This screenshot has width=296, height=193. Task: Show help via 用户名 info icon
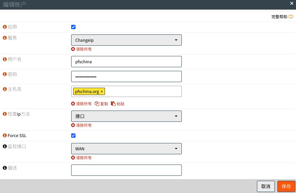coord(5,60)
